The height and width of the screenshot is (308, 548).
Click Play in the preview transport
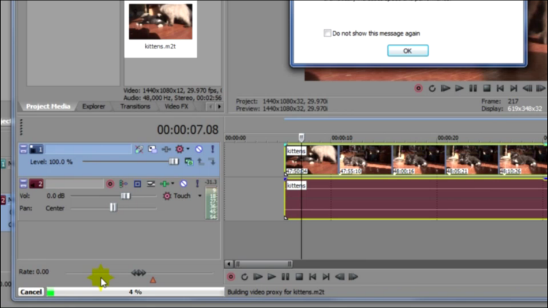point(459,88)
